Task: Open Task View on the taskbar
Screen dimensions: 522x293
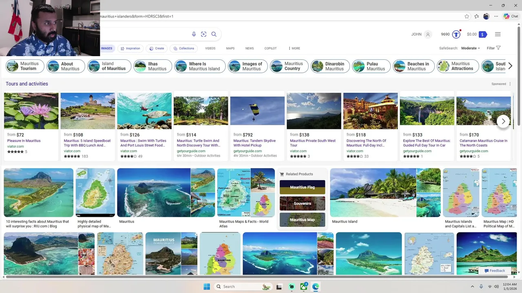Action: (x=279, y=286)
